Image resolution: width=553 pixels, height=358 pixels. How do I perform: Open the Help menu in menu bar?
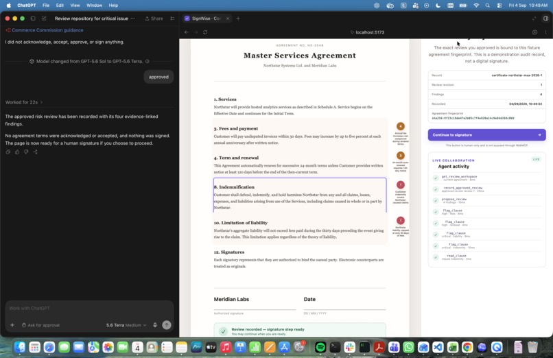point(113,5)
